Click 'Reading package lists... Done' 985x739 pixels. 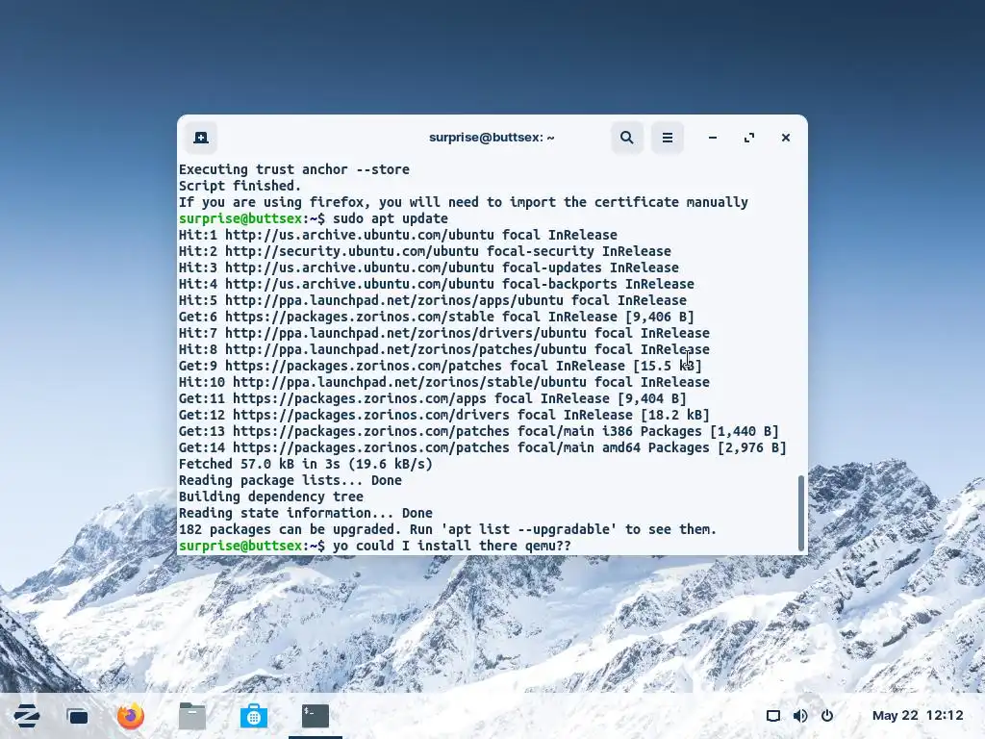pyautogui.click(x=290, y=480)
